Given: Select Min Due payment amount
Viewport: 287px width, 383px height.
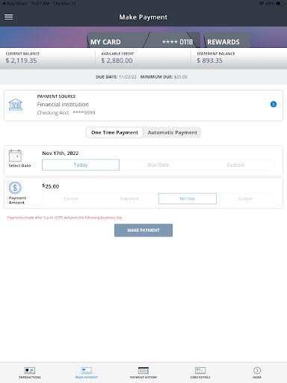Looking at the screenshot, I should tap(188, 199).
